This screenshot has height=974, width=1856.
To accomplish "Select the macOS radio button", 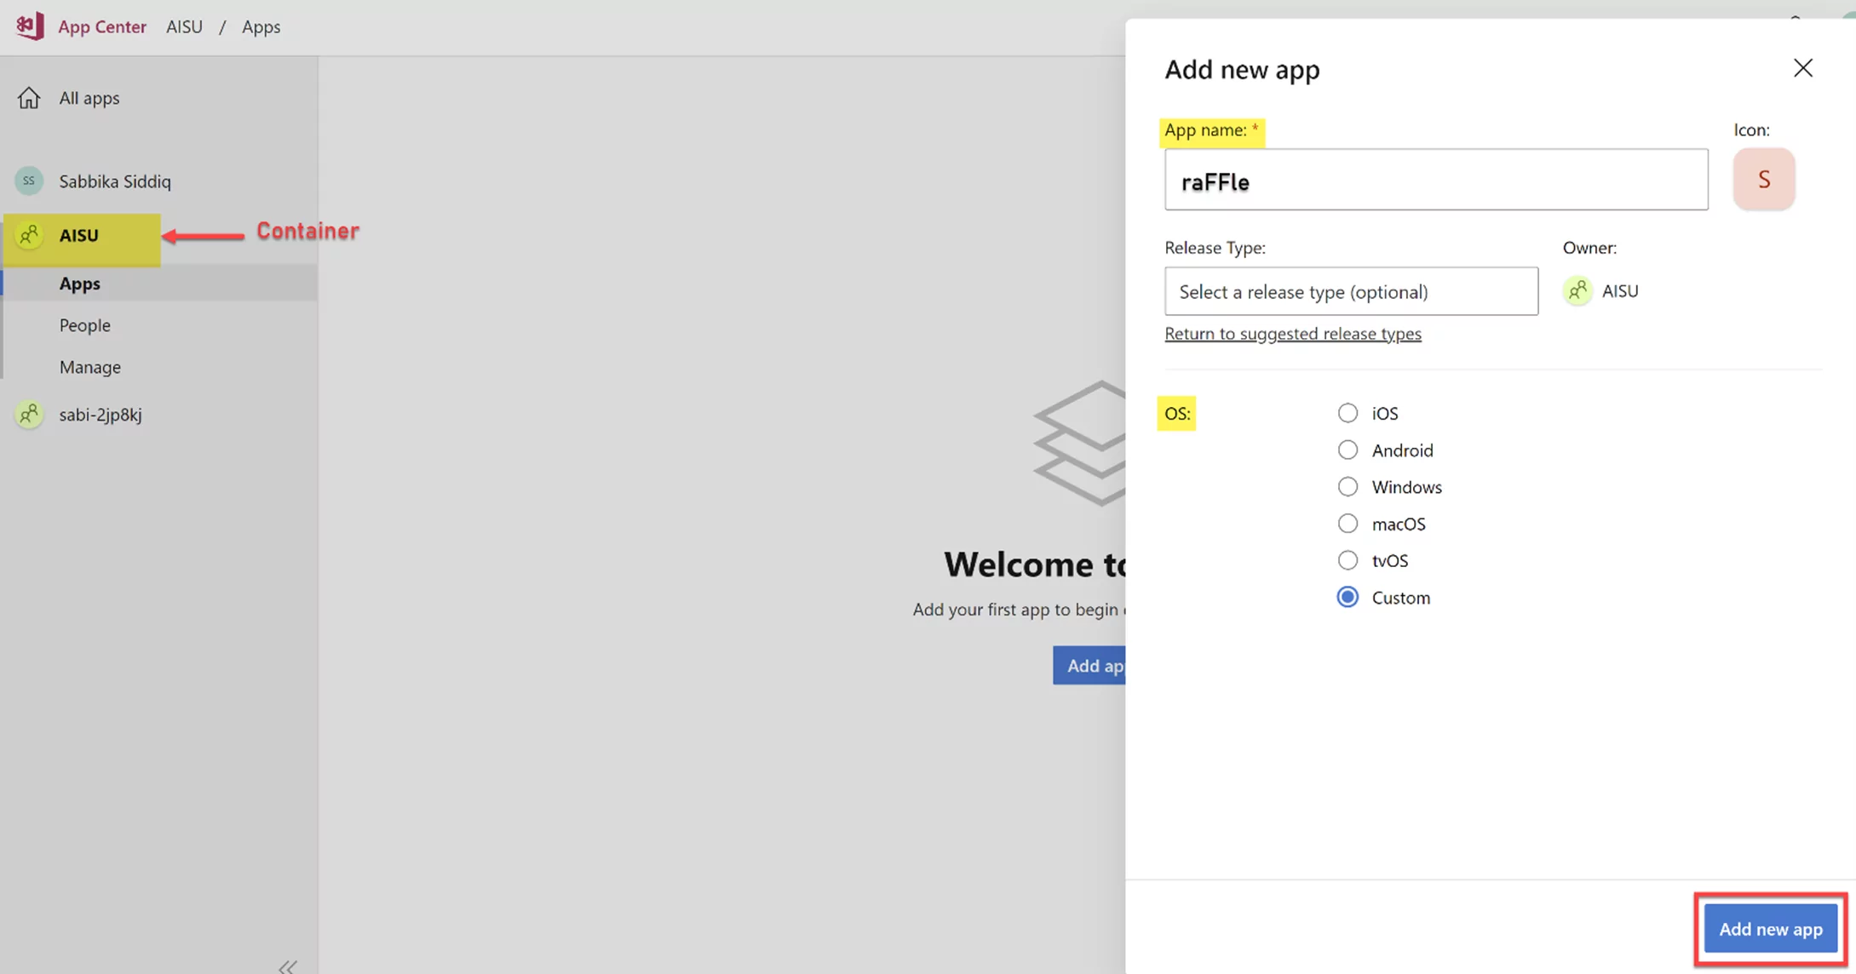I will tap(1347, 524).
